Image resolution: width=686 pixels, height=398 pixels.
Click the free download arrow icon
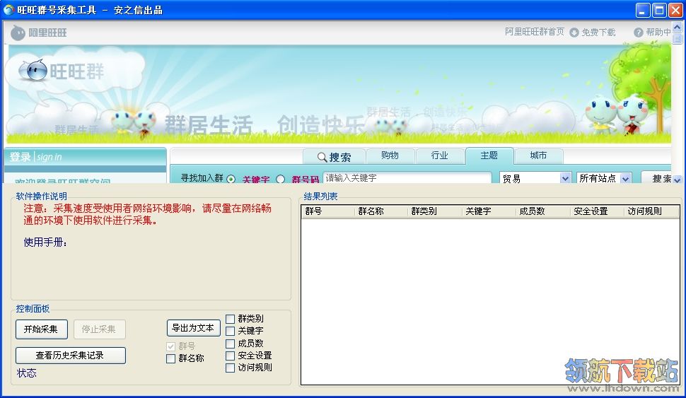(574, 33)
